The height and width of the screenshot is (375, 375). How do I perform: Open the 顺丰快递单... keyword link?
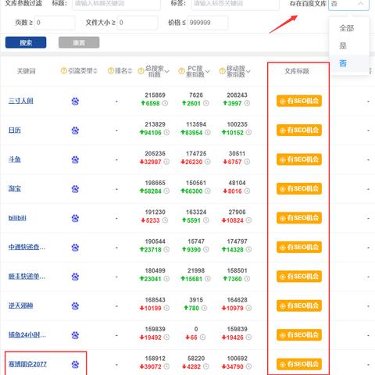[27, 277]
